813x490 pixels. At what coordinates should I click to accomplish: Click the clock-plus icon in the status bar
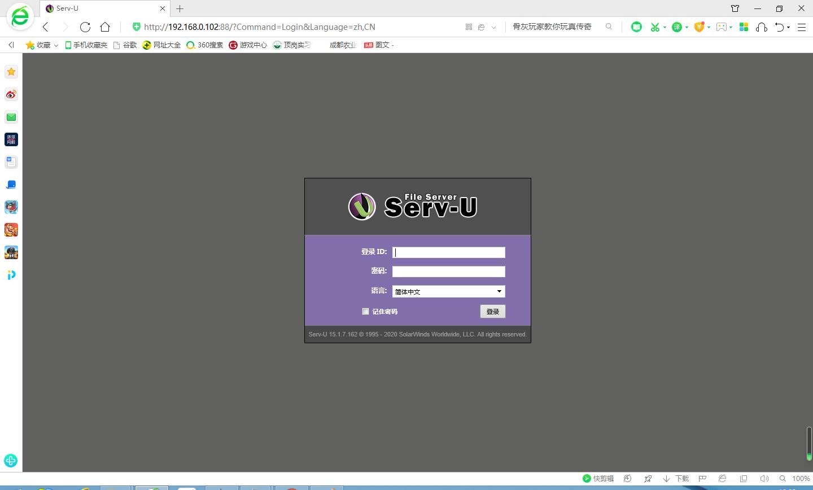point(627,479)
